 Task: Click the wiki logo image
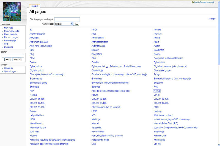12,12
